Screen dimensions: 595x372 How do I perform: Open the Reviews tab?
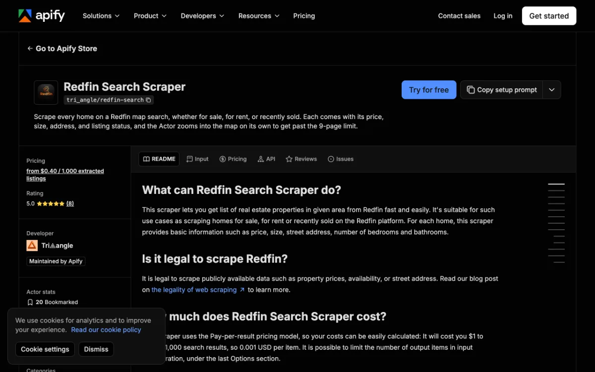coord(301,159)
